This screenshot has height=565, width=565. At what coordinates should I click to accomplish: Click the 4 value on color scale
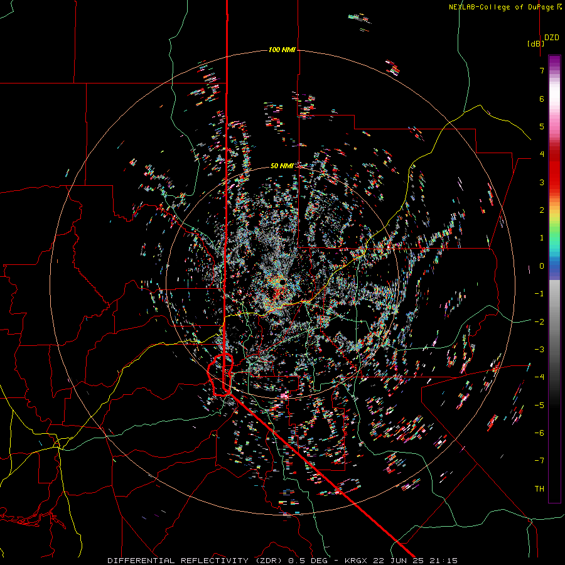(x=542, y=154)
